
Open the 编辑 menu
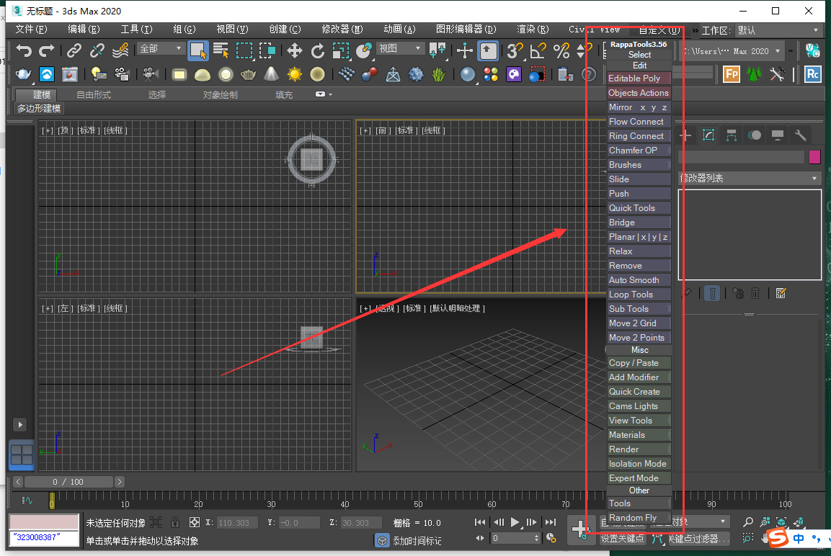pos(84,29)
